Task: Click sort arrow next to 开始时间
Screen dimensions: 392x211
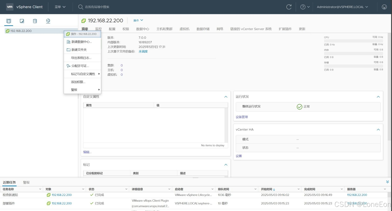Action: [x=274, y=189]
